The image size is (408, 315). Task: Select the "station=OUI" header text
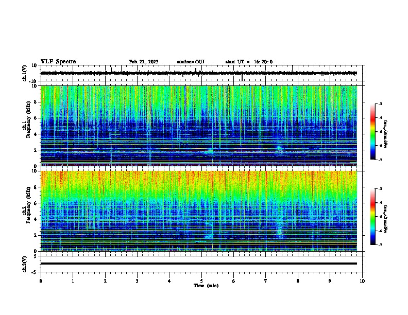coord(191,62)
